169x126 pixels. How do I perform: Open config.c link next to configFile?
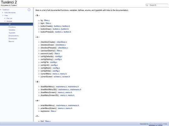(54, 62)
